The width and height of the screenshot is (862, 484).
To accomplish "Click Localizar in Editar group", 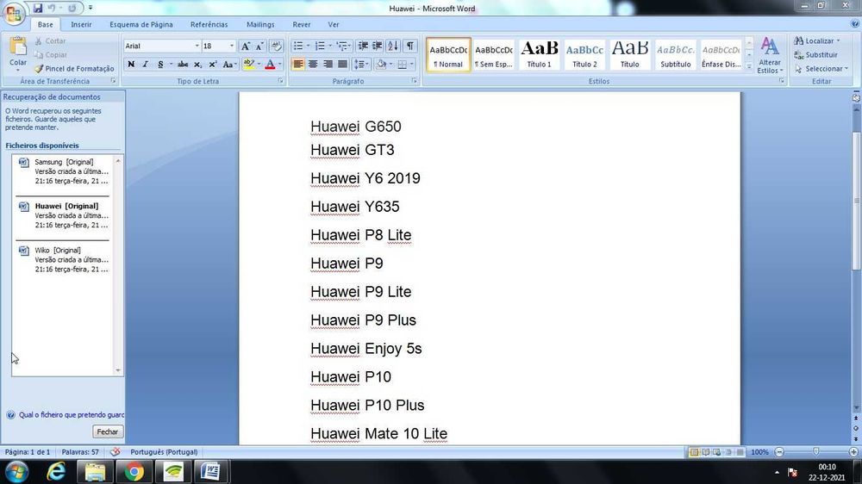I will tap(817, 40).
